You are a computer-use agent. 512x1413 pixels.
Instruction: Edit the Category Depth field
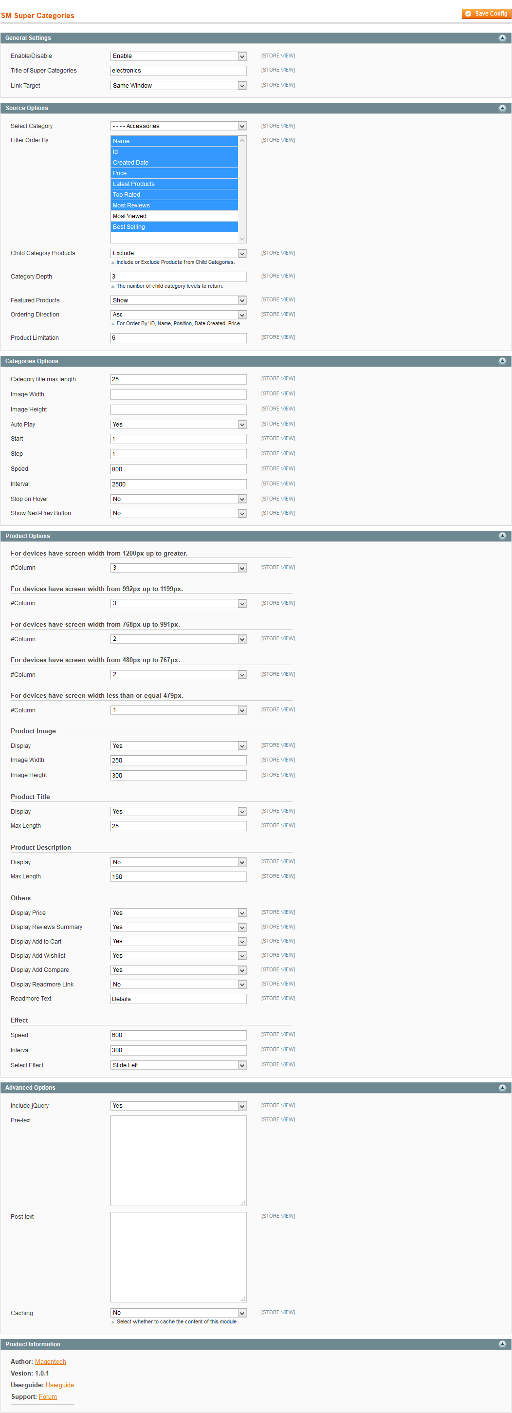point(178,277)
